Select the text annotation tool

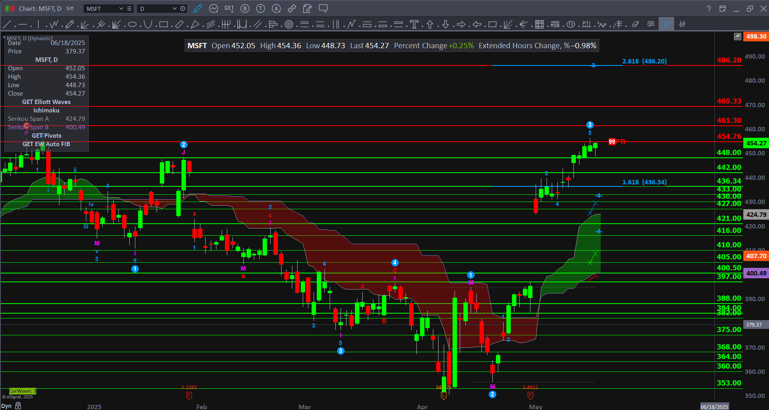pos(414,24)
